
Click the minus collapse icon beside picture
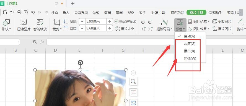pyautogui.click(x=133, y=73)
